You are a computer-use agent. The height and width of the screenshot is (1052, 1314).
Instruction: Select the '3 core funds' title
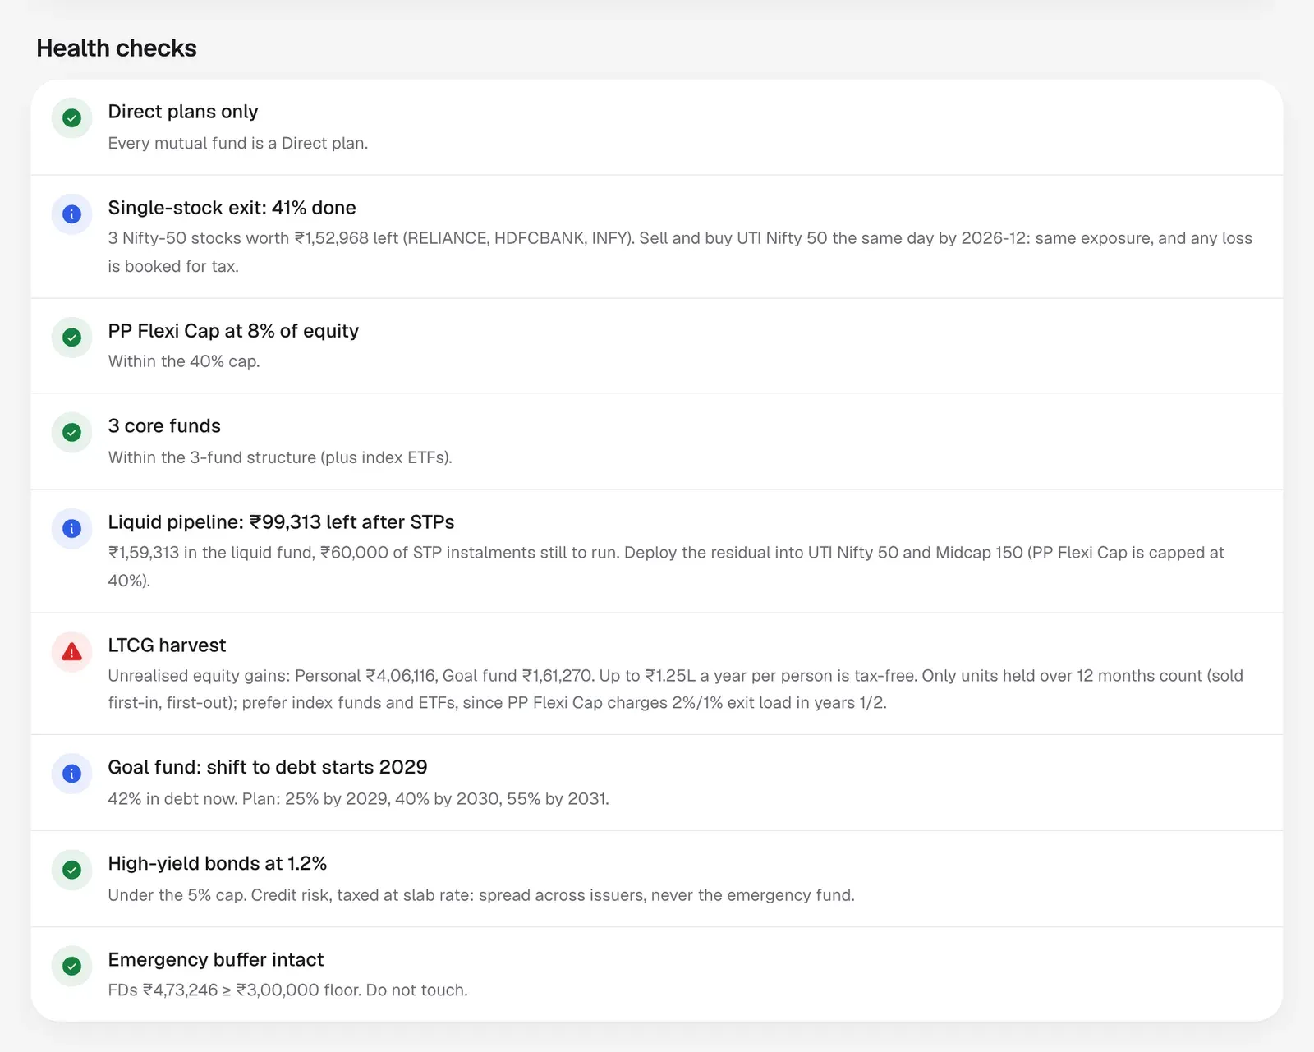coord(164,426)
